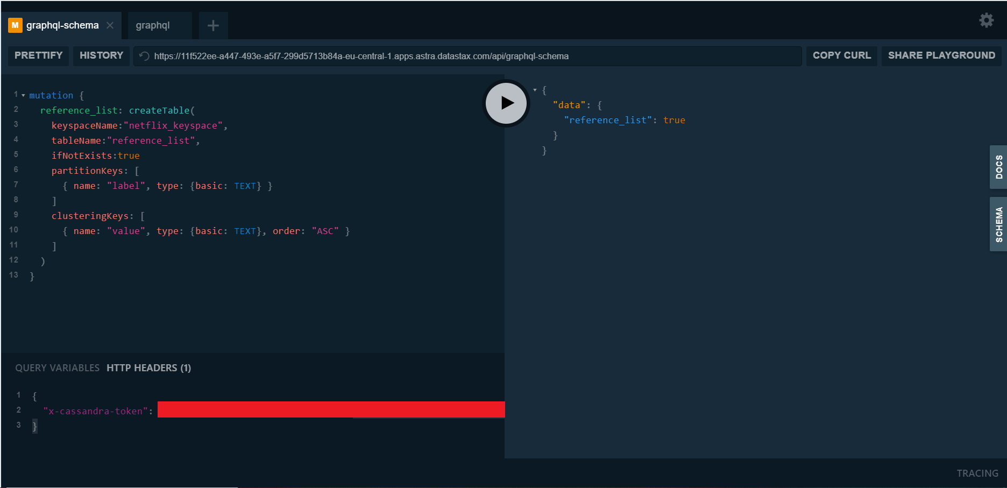Close the graphql-schema tab with its x icon
This screenshot has width=1007, height=488.
click(x=110, y=25)
